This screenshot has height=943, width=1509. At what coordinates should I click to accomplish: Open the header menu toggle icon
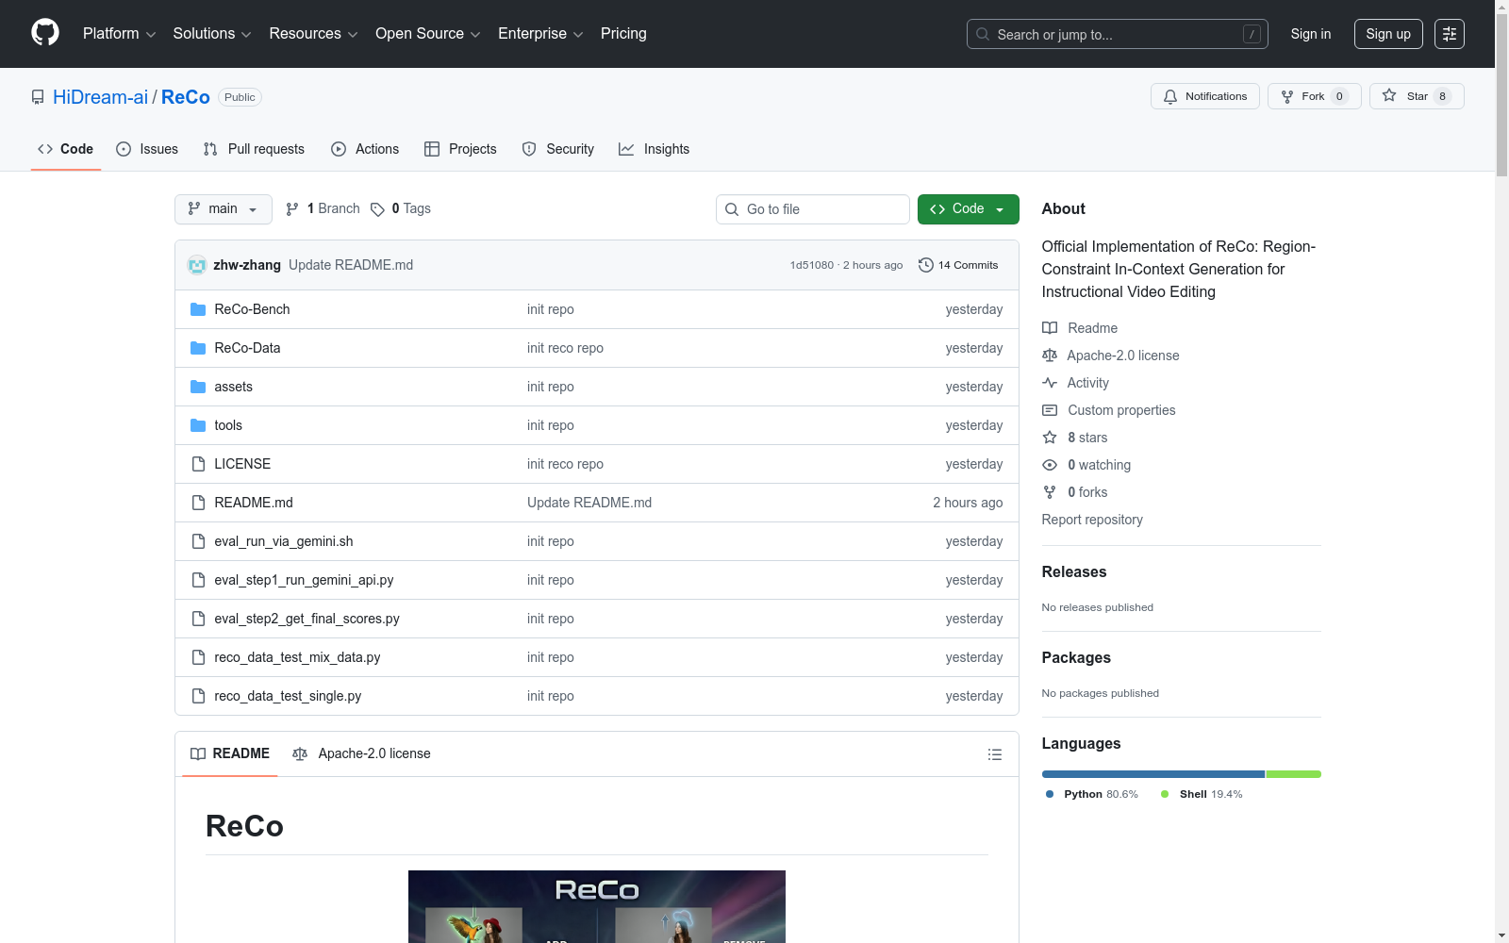pyautogui.click(x=1450, y=34)
